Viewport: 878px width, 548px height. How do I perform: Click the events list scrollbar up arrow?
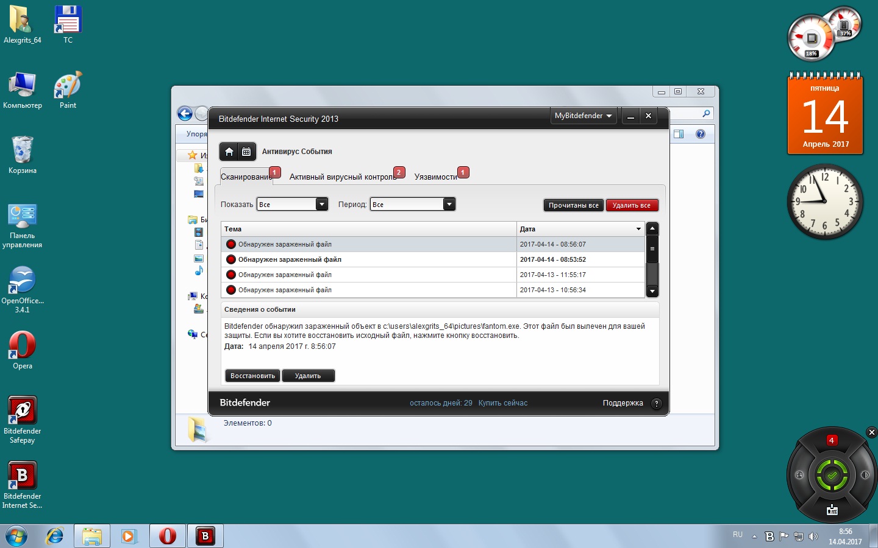pyautogui.click(x=652, y=229)
